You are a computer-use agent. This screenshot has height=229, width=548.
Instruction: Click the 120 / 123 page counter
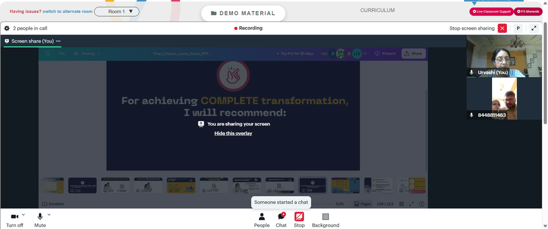tap(385, 204)
